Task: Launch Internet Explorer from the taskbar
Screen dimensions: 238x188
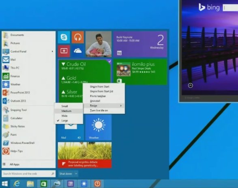Action: 17,184
